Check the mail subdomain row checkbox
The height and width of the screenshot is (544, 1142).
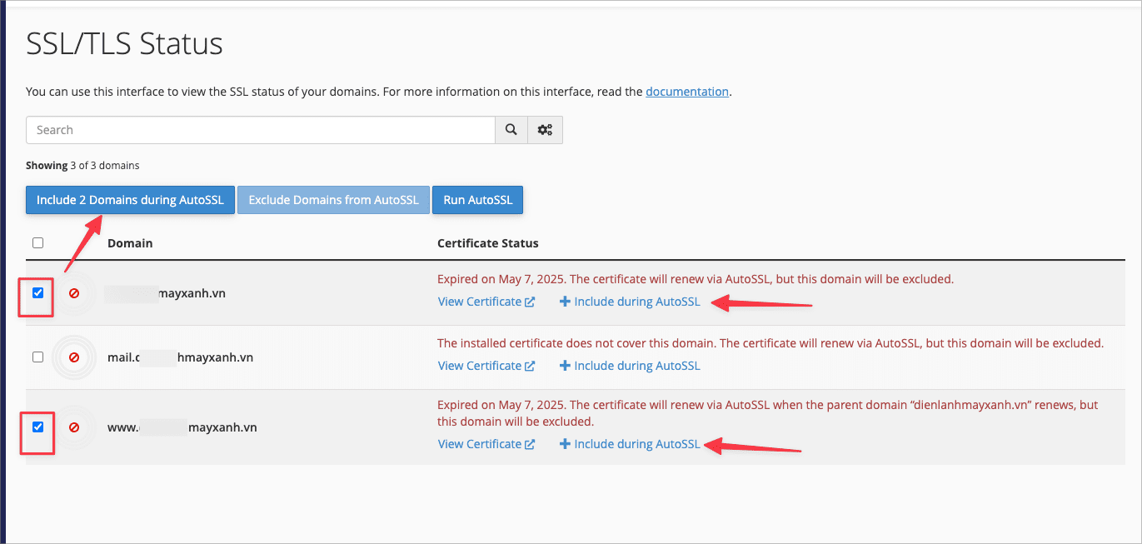coord(37,357)
